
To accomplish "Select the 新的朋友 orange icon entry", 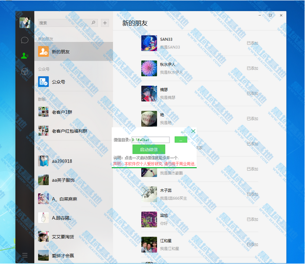I will coord(73,51).
